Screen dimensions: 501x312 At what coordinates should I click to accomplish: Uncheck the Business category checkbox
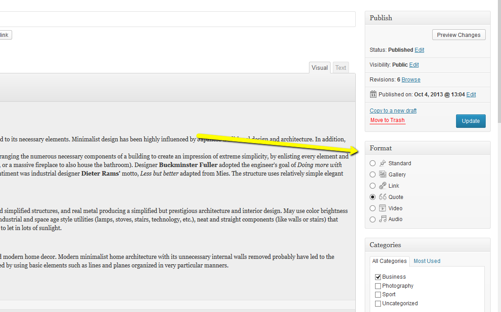tap(378, 277)
